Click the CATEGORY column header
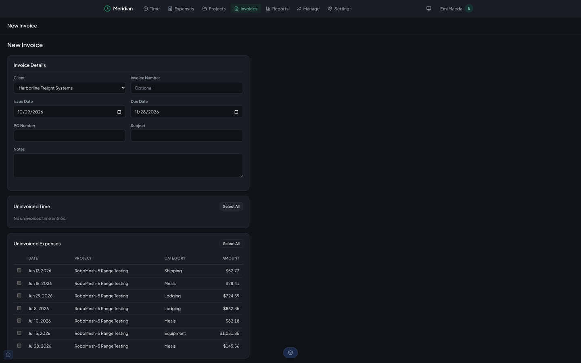Viewport: 581px width, 363px height. tap(175, 258)
